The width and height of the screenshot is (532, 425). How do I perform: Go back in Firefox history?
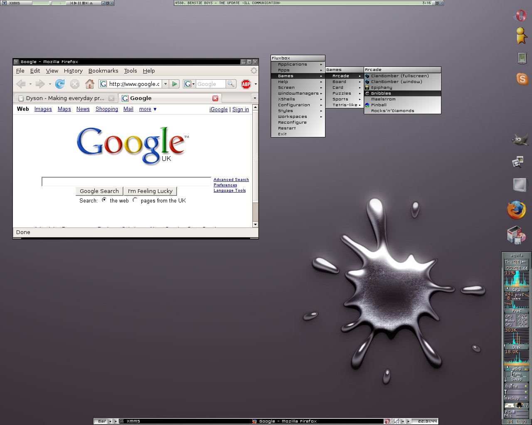21,84
